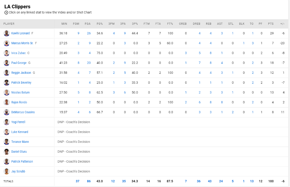Click Yogi Ferrell's DNP - Coach's Decision text
This screenshot has height=187, width=290.
point(73,122)
